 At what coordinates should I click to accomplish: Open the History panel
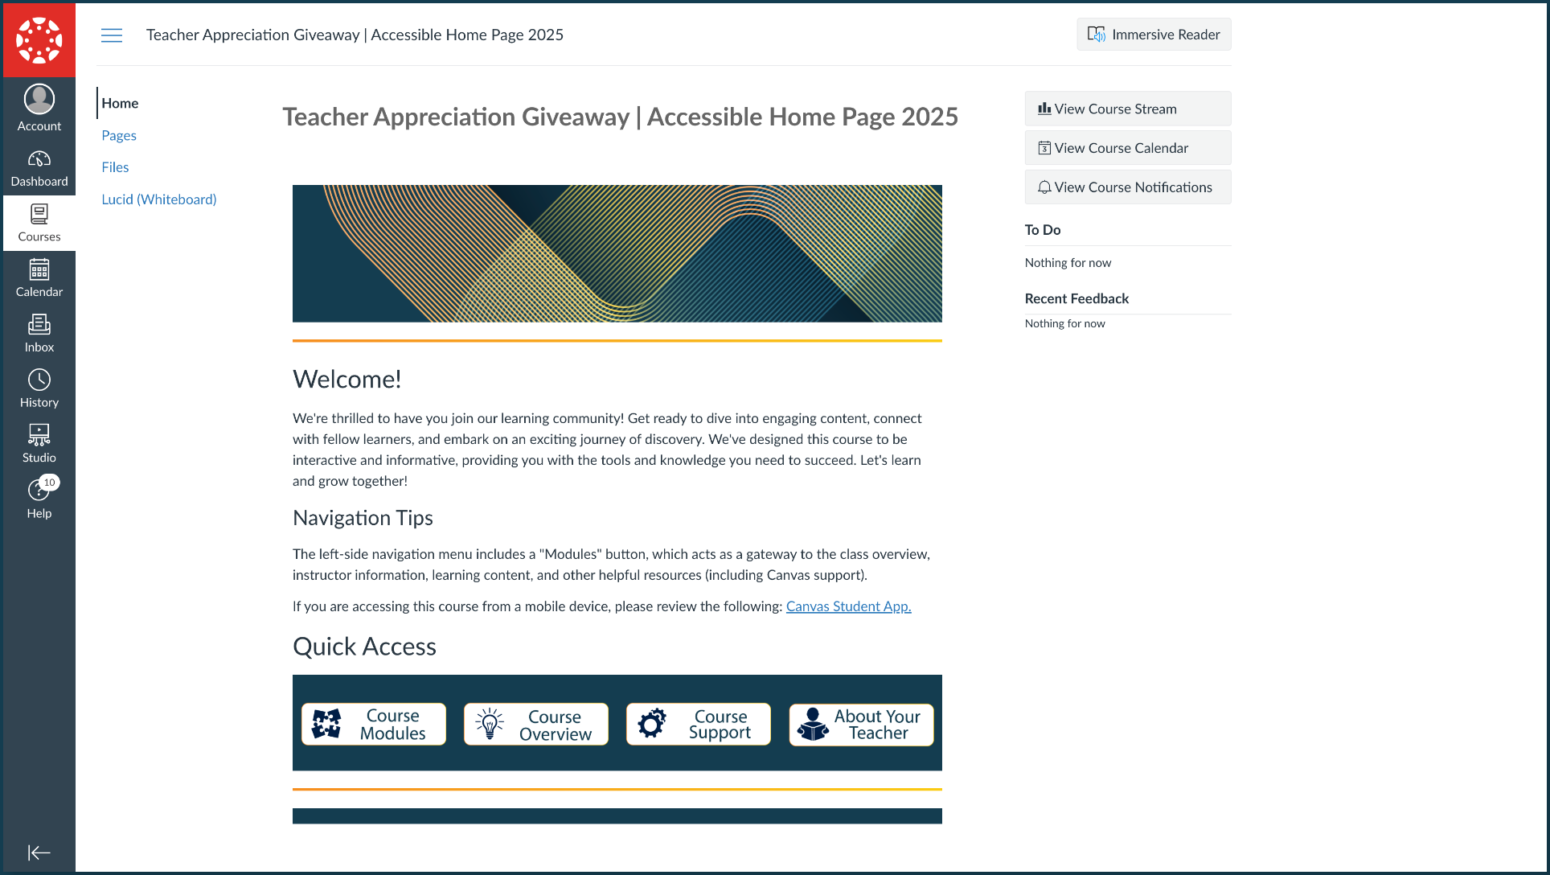[39, 387]
